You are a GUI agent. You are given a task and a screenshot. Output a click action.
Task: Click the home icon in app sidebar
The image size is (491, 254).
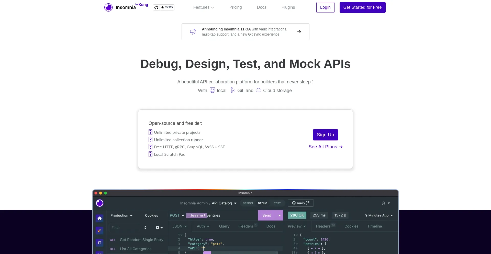point(99,218)
